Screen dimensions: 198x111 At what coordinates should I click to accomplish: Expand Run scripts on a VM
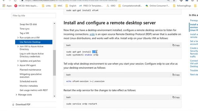pos(18,38)
